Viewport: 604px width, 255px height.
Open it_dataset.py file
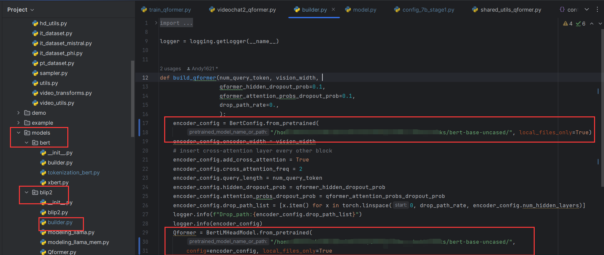[x=56, y=33]
